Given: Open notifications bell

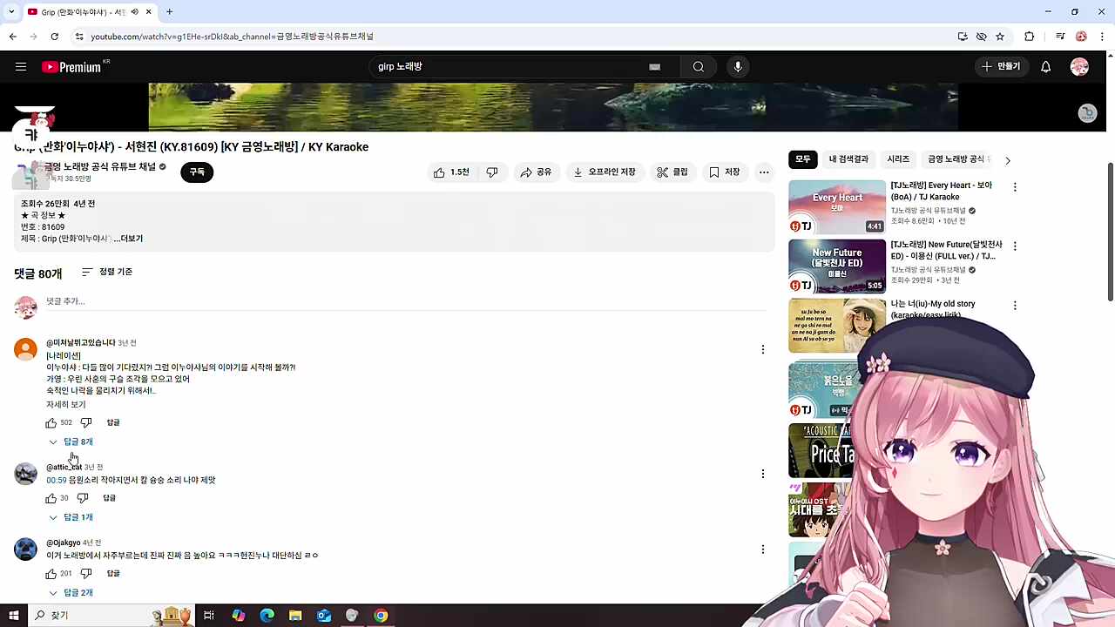Looking at the screenshot, I should 1045,67.
